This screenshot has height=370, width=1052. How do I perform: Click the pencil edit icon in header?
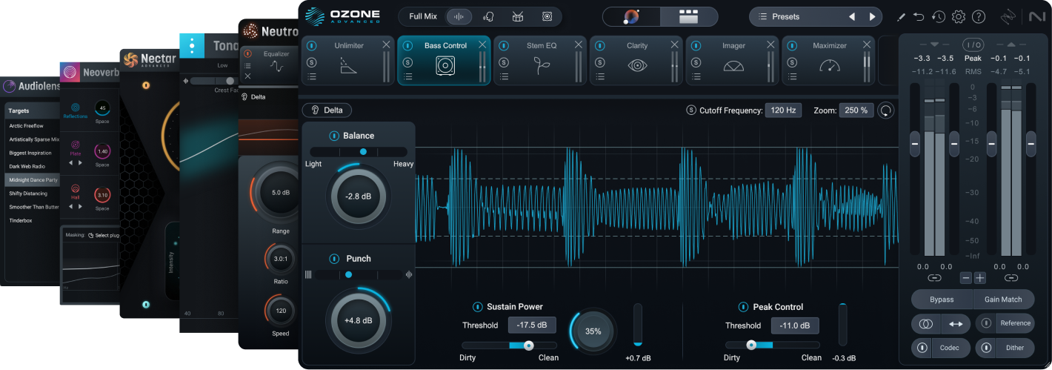click(x=901, y=16)
